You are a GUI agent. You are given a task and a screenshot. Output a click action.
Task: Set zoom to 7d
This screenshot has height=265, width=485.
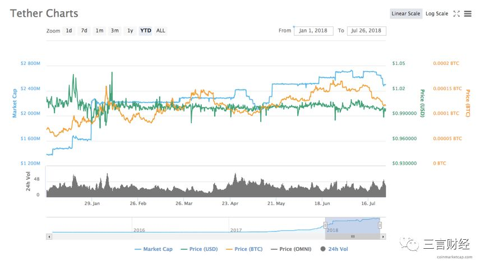[84, 31]
